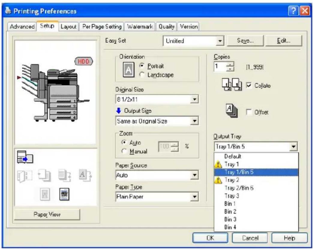Screen dimensions: 313x249
Task: Choose Tray 2/Bin 6 option
Action: (256, 188)
